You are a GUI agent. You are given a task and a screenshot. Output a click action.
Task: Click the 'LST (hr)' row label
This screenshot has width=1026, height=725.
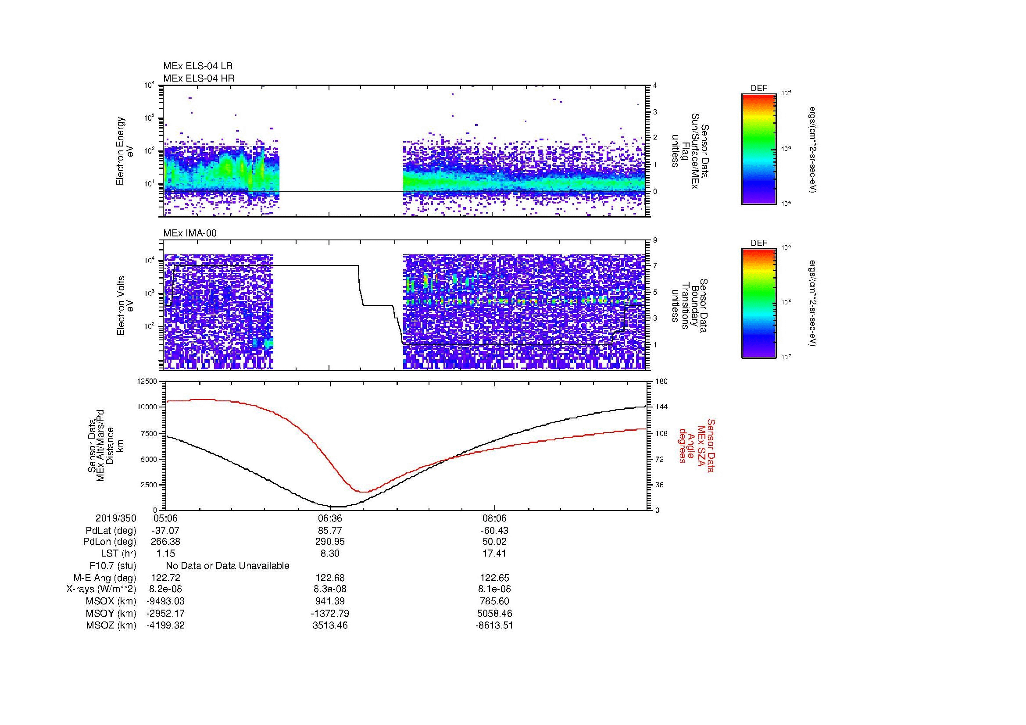click(x=118, y=554)
